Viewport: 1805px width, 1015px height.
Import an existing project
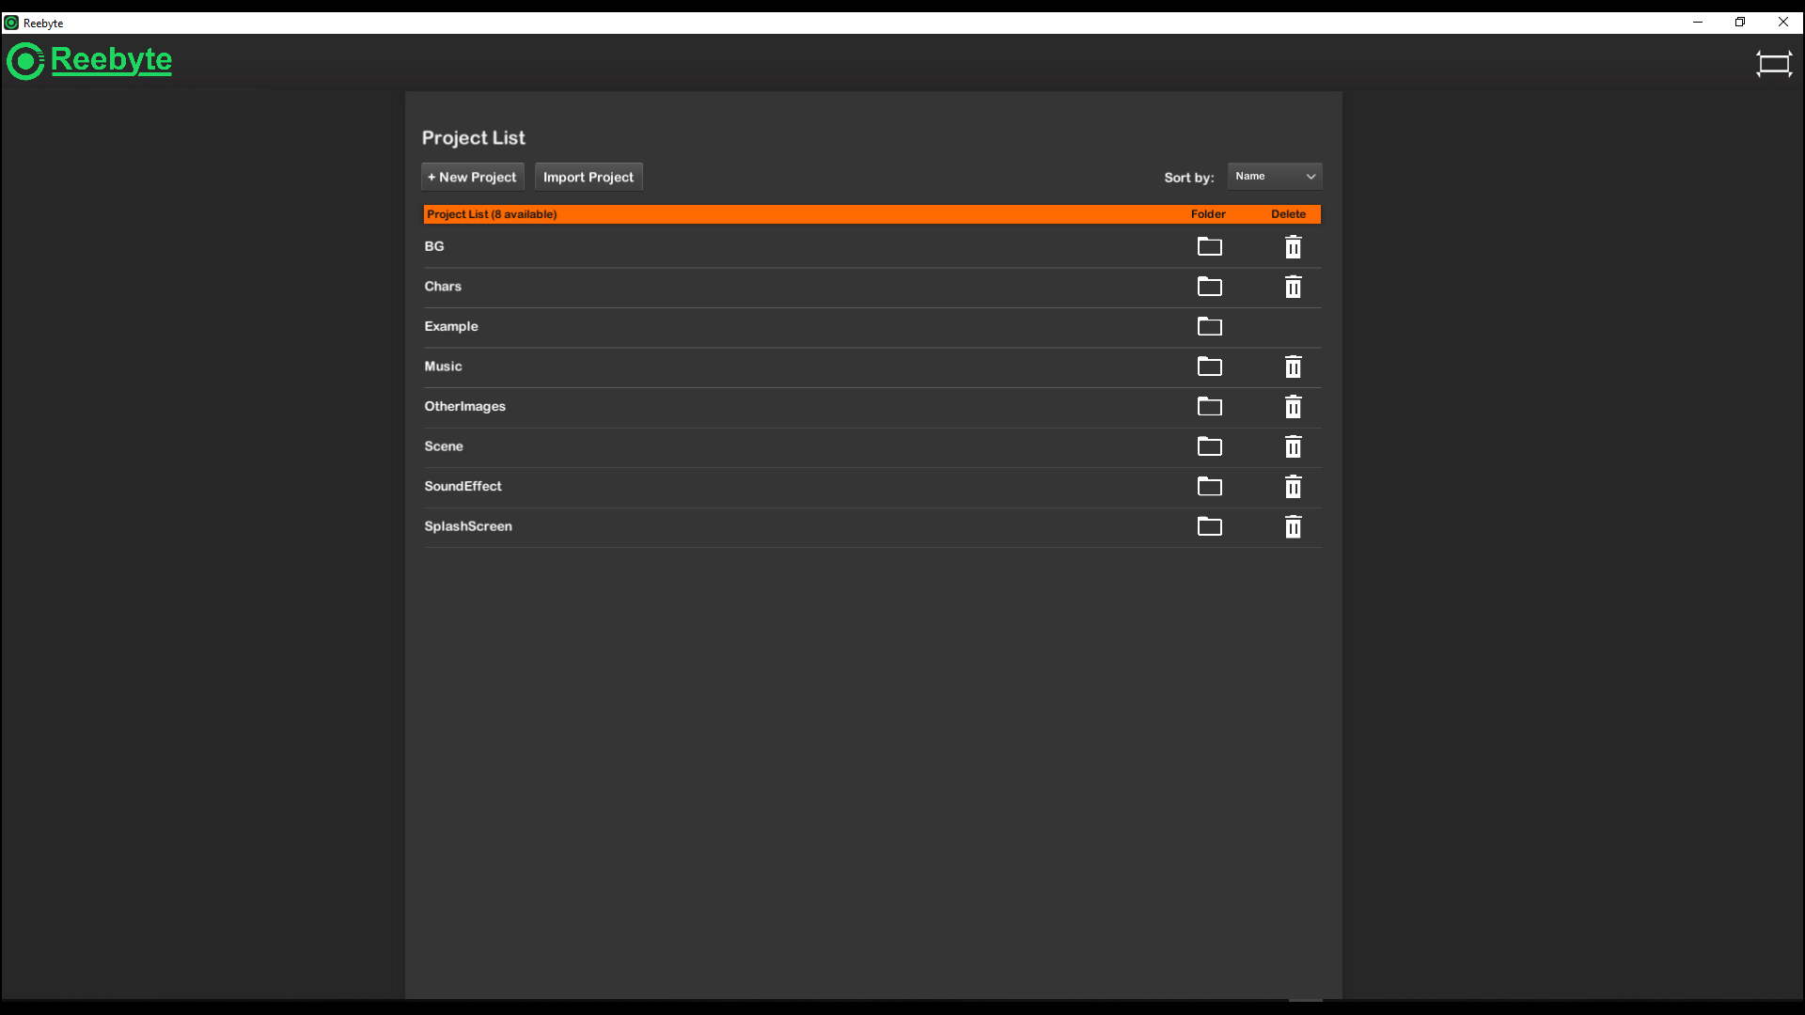coord(588,176)
